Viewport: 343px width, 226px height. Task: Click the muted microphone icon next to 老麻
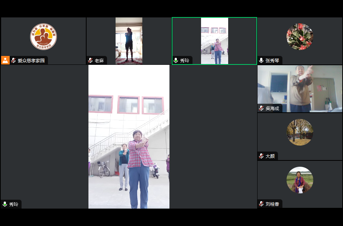click(91, 60)
